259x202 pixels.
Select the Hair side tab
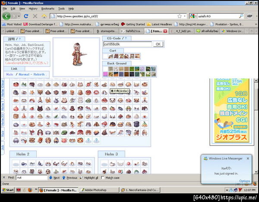(3, 134)
